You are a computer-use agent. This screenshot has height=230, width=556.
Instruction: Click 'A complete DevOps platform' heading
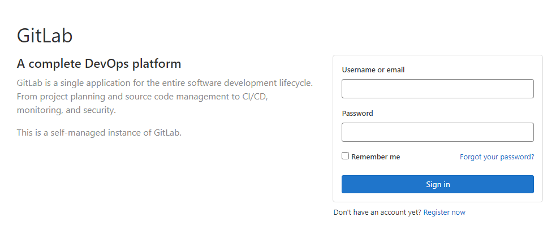[x=99, y=64]
